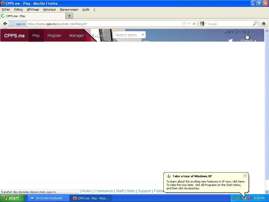Open the Historique menu

[49, 9]
